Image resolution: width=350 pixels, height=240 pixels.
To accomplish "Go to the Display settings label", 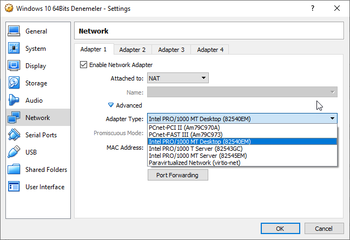I will pyautogui.click(x=36, y=66).
